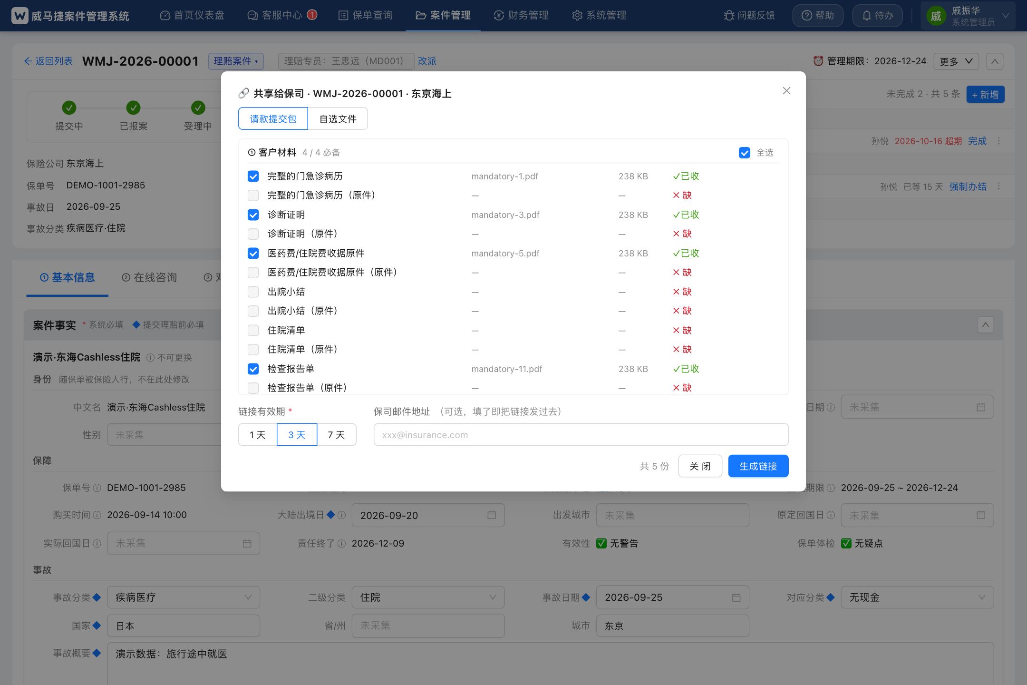Open the 首页仪表盘 dashboard menu
This screenshot has height=685, width=1027.
click(x=192, y=16)
